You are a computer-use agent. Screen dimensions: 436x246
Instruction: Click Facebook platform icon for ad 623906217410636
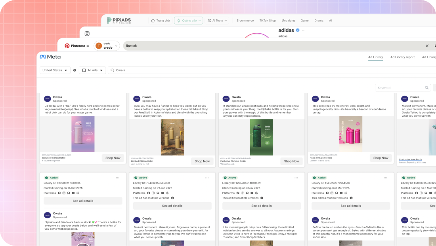(x=59, y=193)
